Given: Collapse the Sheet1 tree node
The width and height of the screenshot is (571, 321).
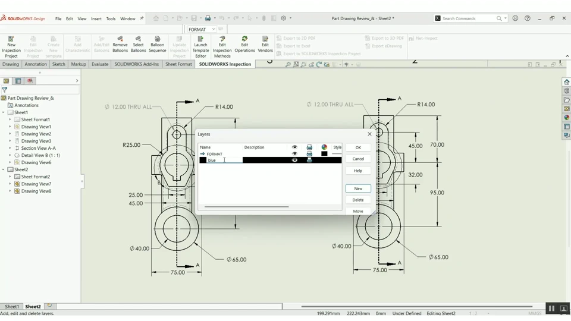Looking at the screenshot, I should point(4,112).
